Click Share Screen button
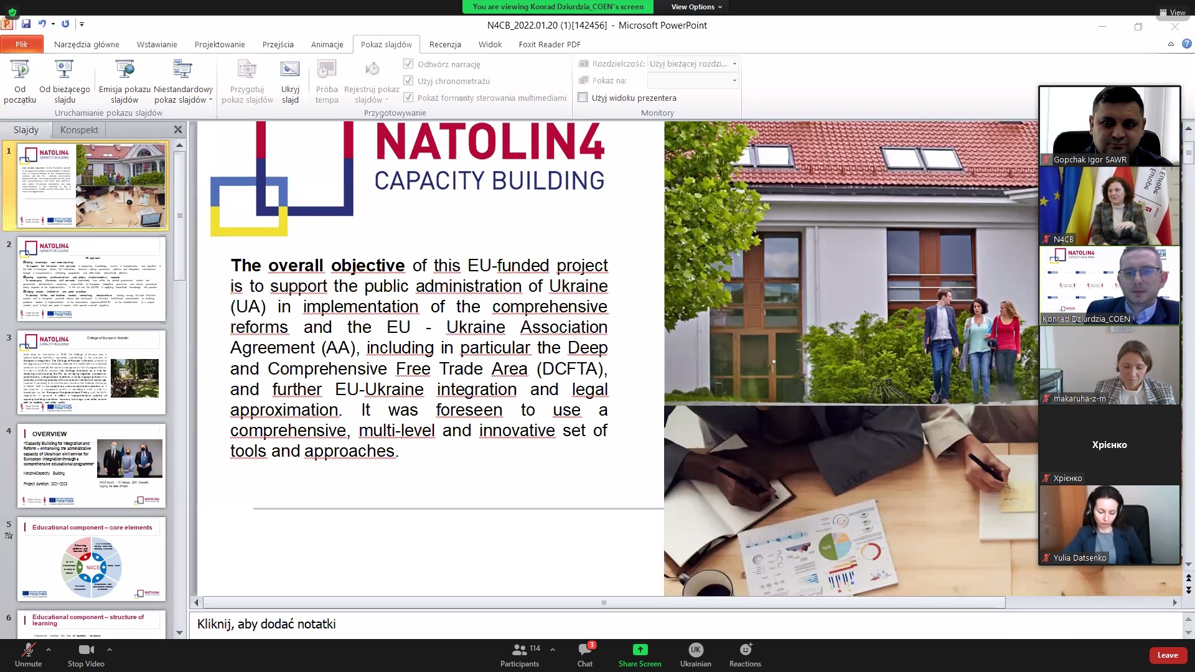Viewport: 1195px width, 672px height. point(640,655)
